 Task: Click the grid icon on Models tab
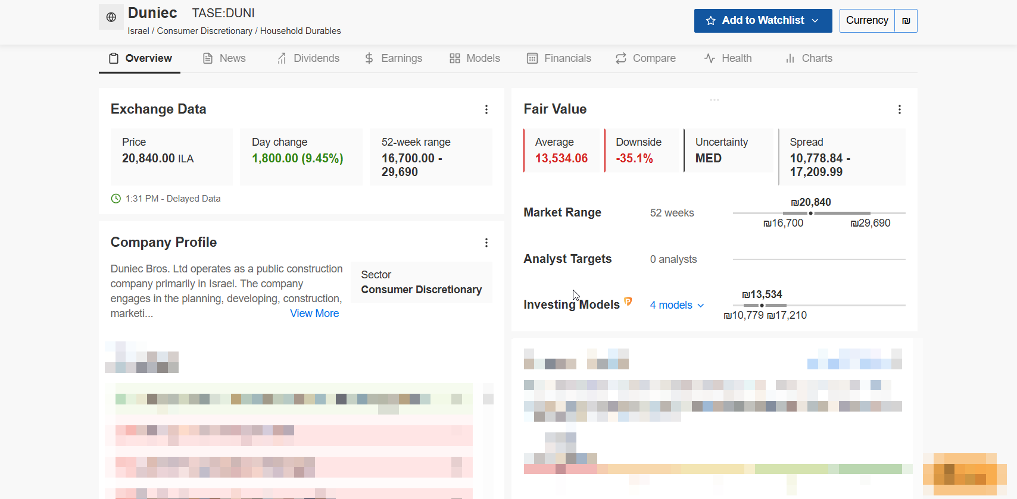pyautogui.click(x=455, y=58)
